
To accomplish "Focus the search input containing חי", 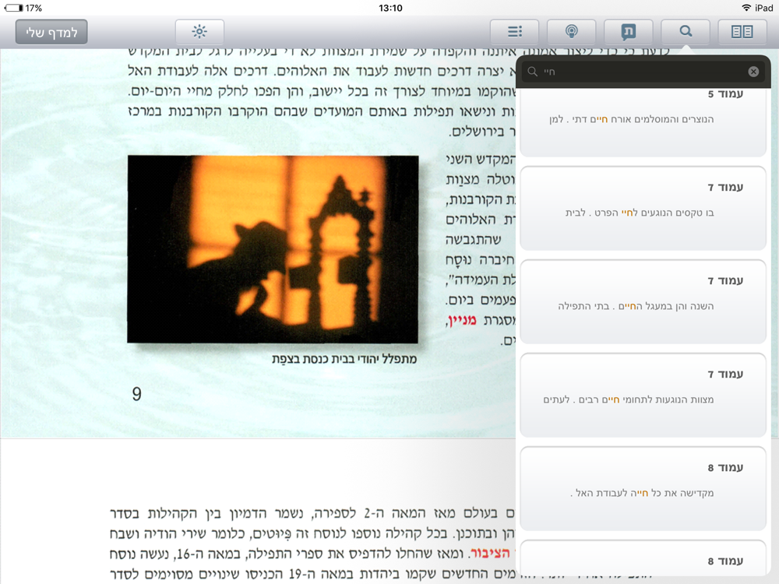I will [x=643, y=72].
